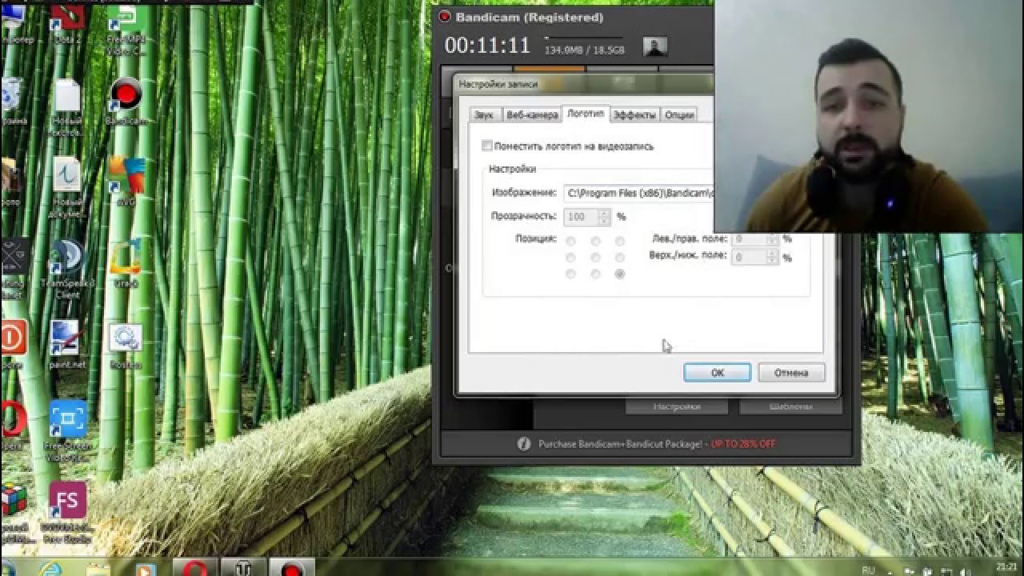
Task: Switch to Opera browser in the taskbar
Action: [194, 568]
